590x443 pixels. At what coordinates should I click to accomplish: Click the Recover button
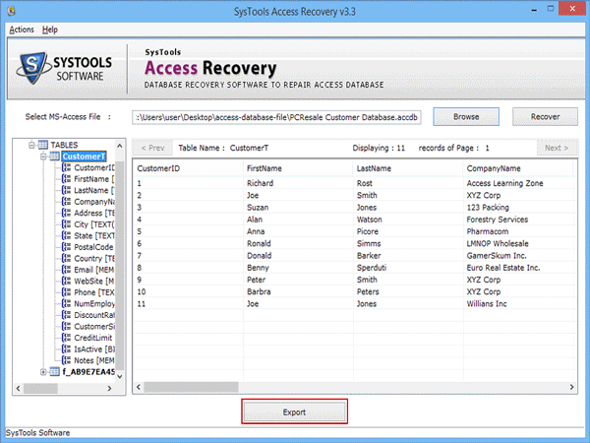coord(545,117)
